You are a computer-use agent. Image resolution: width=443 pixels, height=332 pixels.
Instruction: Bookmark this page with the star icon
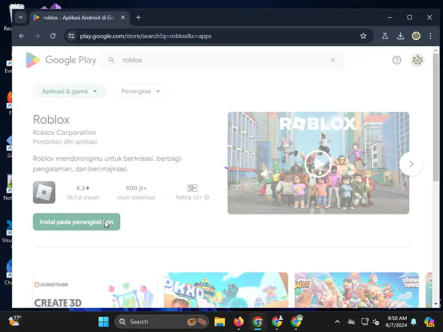[363, 36]
